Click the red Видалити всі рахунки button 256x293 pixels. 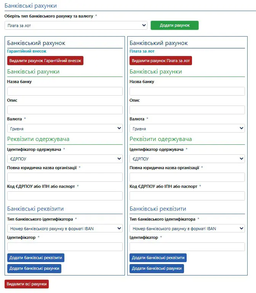(27, 284)
